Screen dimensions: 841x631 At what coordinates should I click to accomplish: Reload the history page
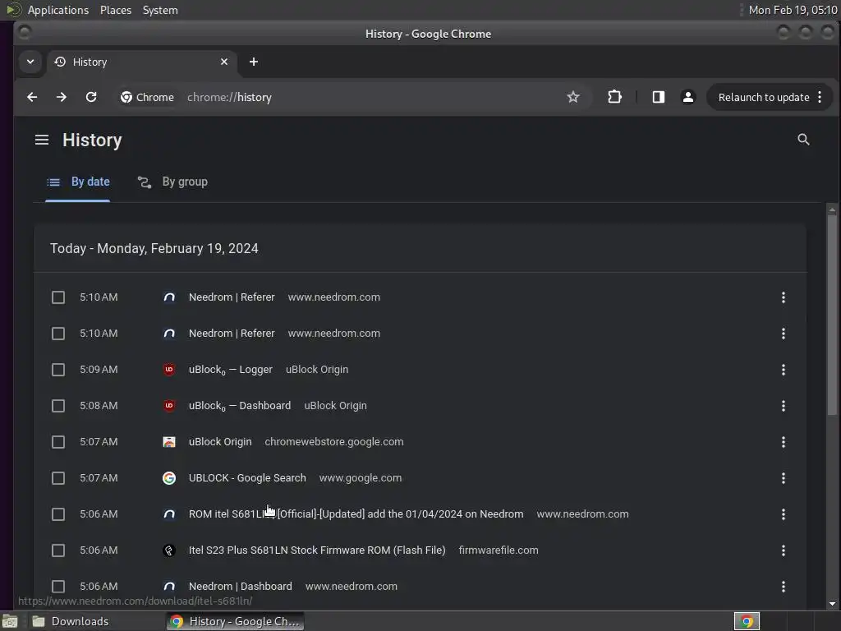pyautogui.click(x=91, y=97)
